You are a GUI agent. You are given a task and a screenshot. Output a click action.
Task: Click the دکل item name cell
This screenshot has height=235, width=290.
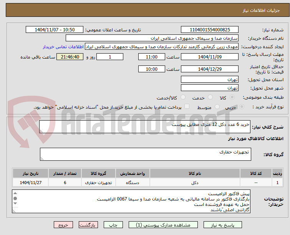click(195, 183)
